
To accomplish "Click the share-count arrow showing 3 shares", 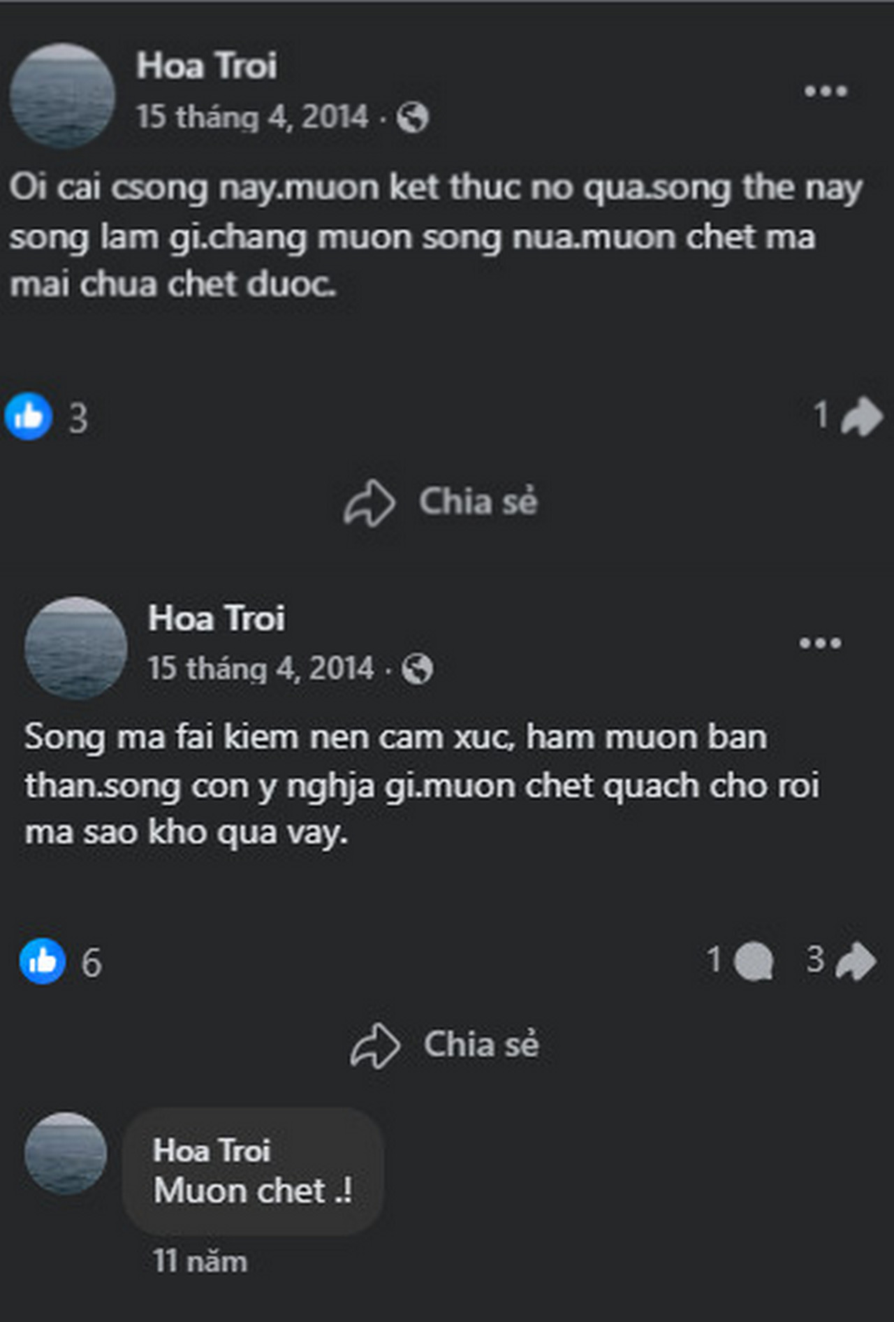I will 856,961.
